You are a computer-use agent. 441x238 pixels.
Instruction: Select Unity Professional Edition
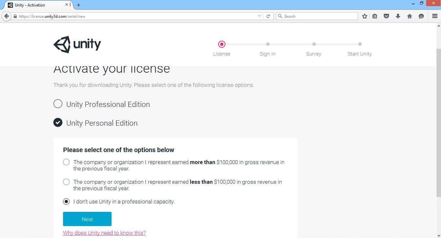[58, 104]
